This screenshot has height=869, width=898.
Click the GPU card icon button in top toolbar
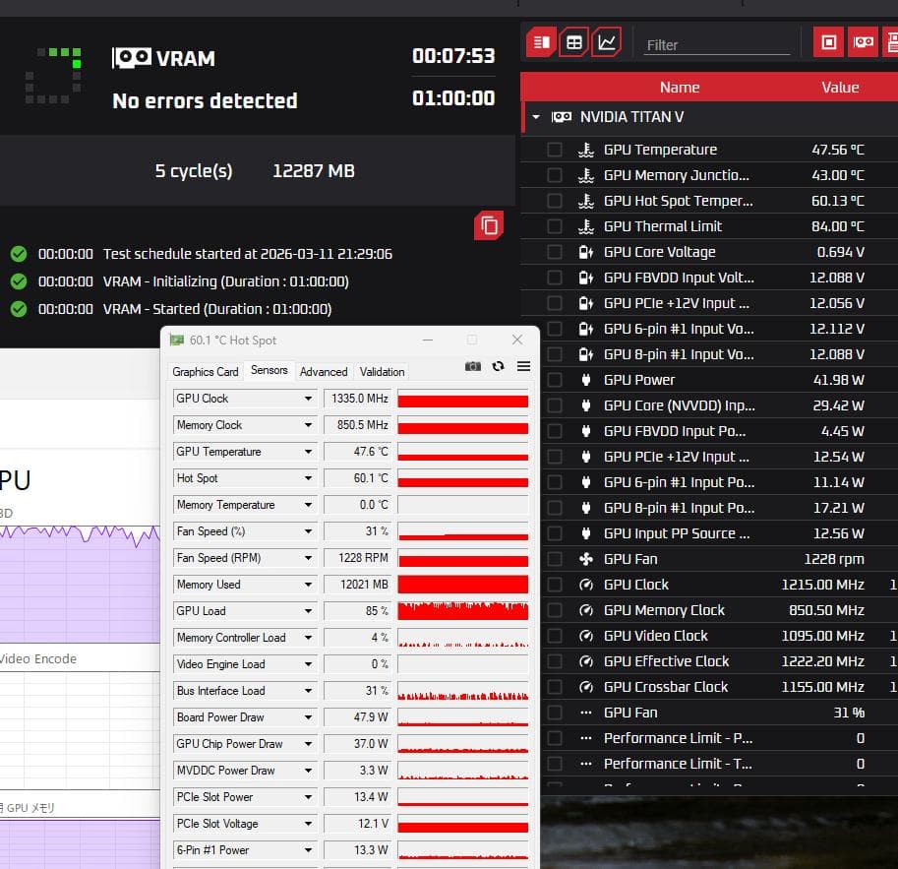tap(863, 42)
